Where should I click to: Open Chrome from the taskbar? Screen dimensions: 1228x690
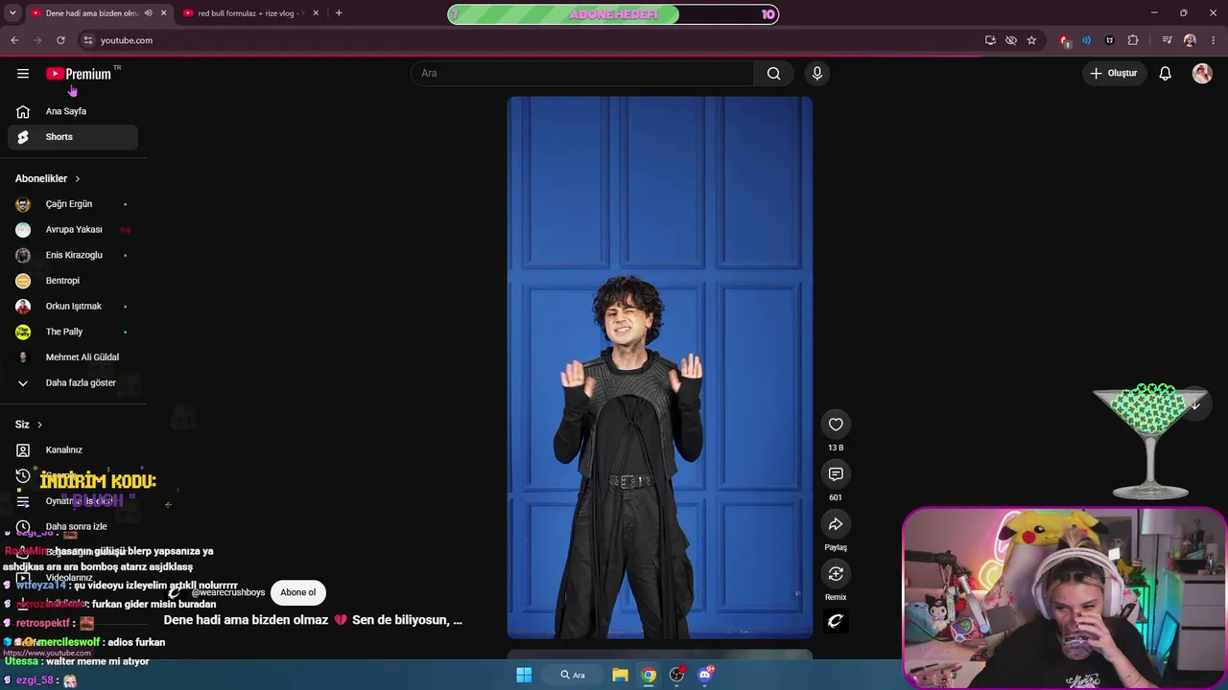coord(649,675)
